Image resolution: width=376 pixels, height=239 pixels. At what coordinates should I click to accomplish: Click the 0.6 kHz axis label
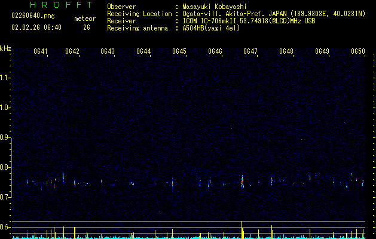pyautogui.click(x=5, y=227)
